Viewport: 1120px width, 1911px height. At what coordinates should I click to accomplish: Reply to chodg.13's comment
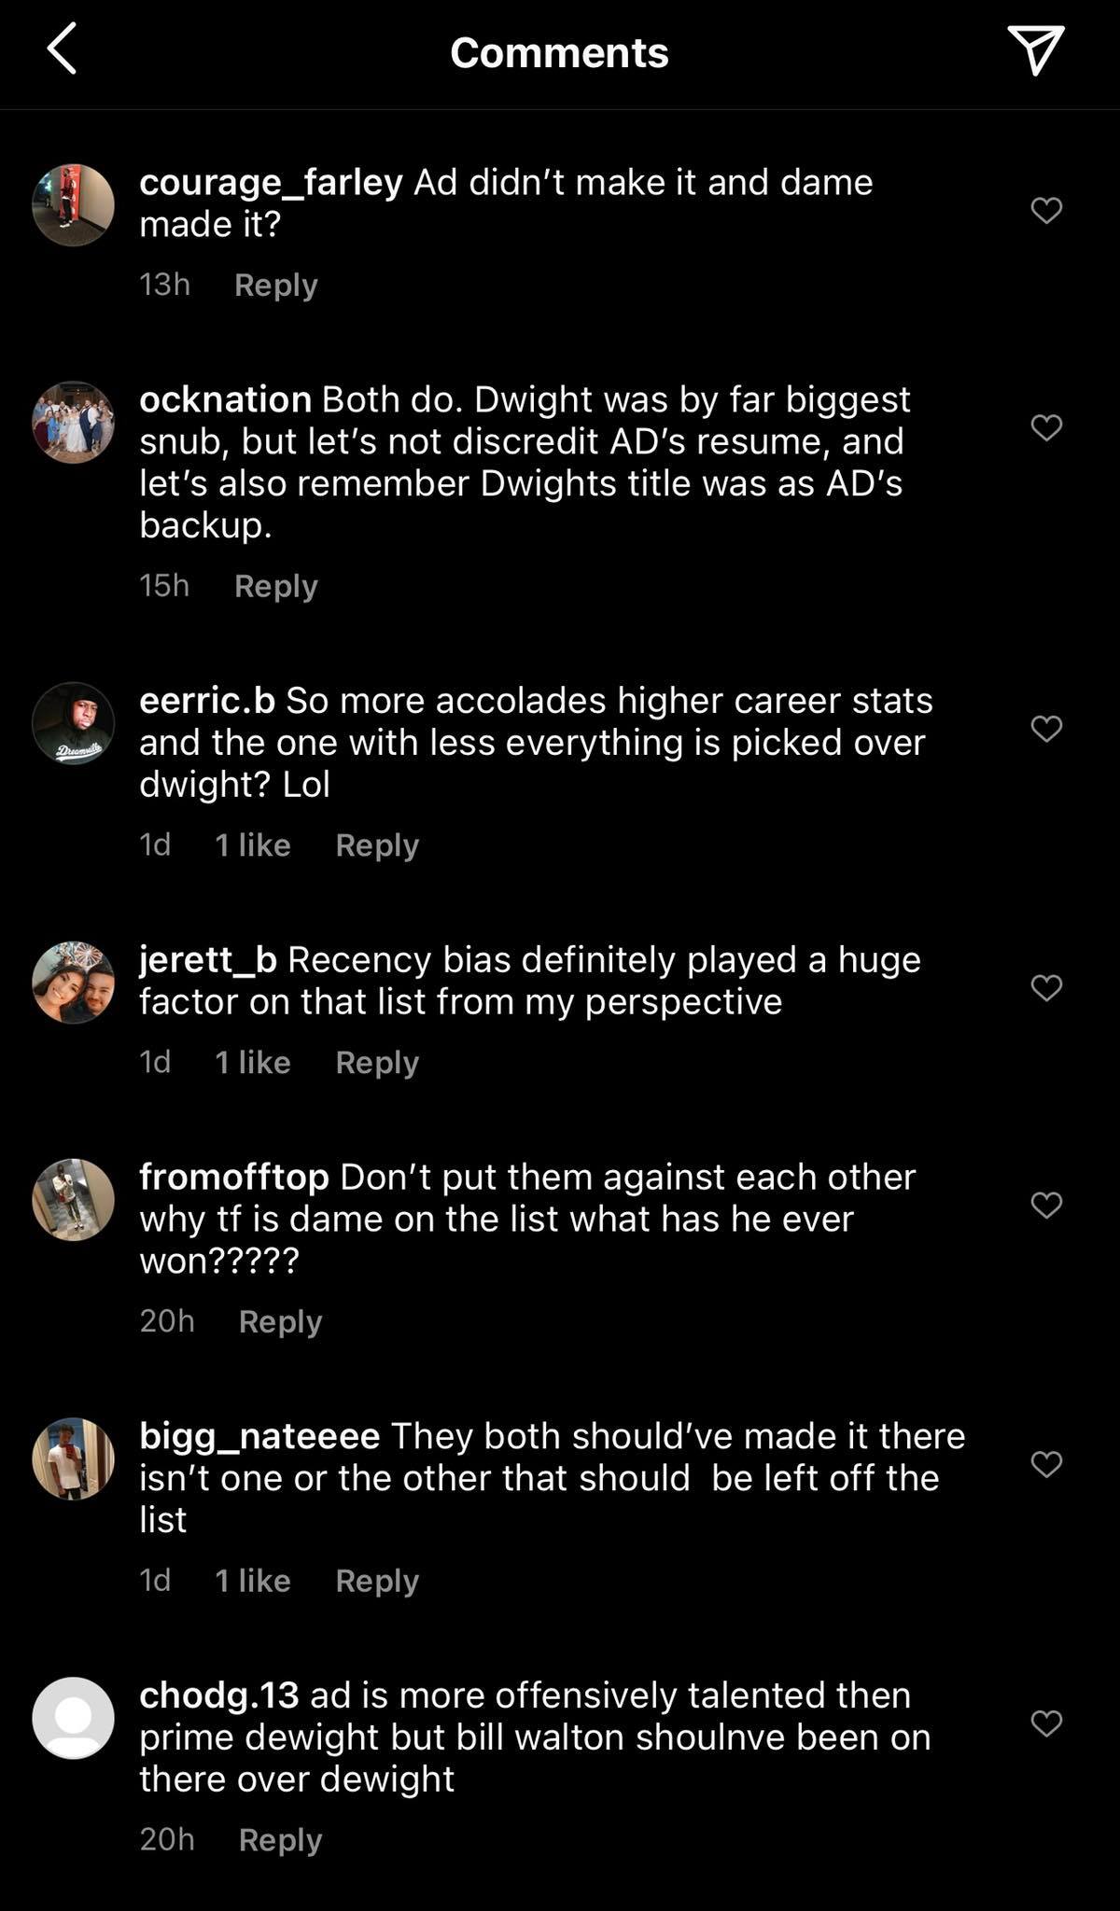click(280, 1839)
